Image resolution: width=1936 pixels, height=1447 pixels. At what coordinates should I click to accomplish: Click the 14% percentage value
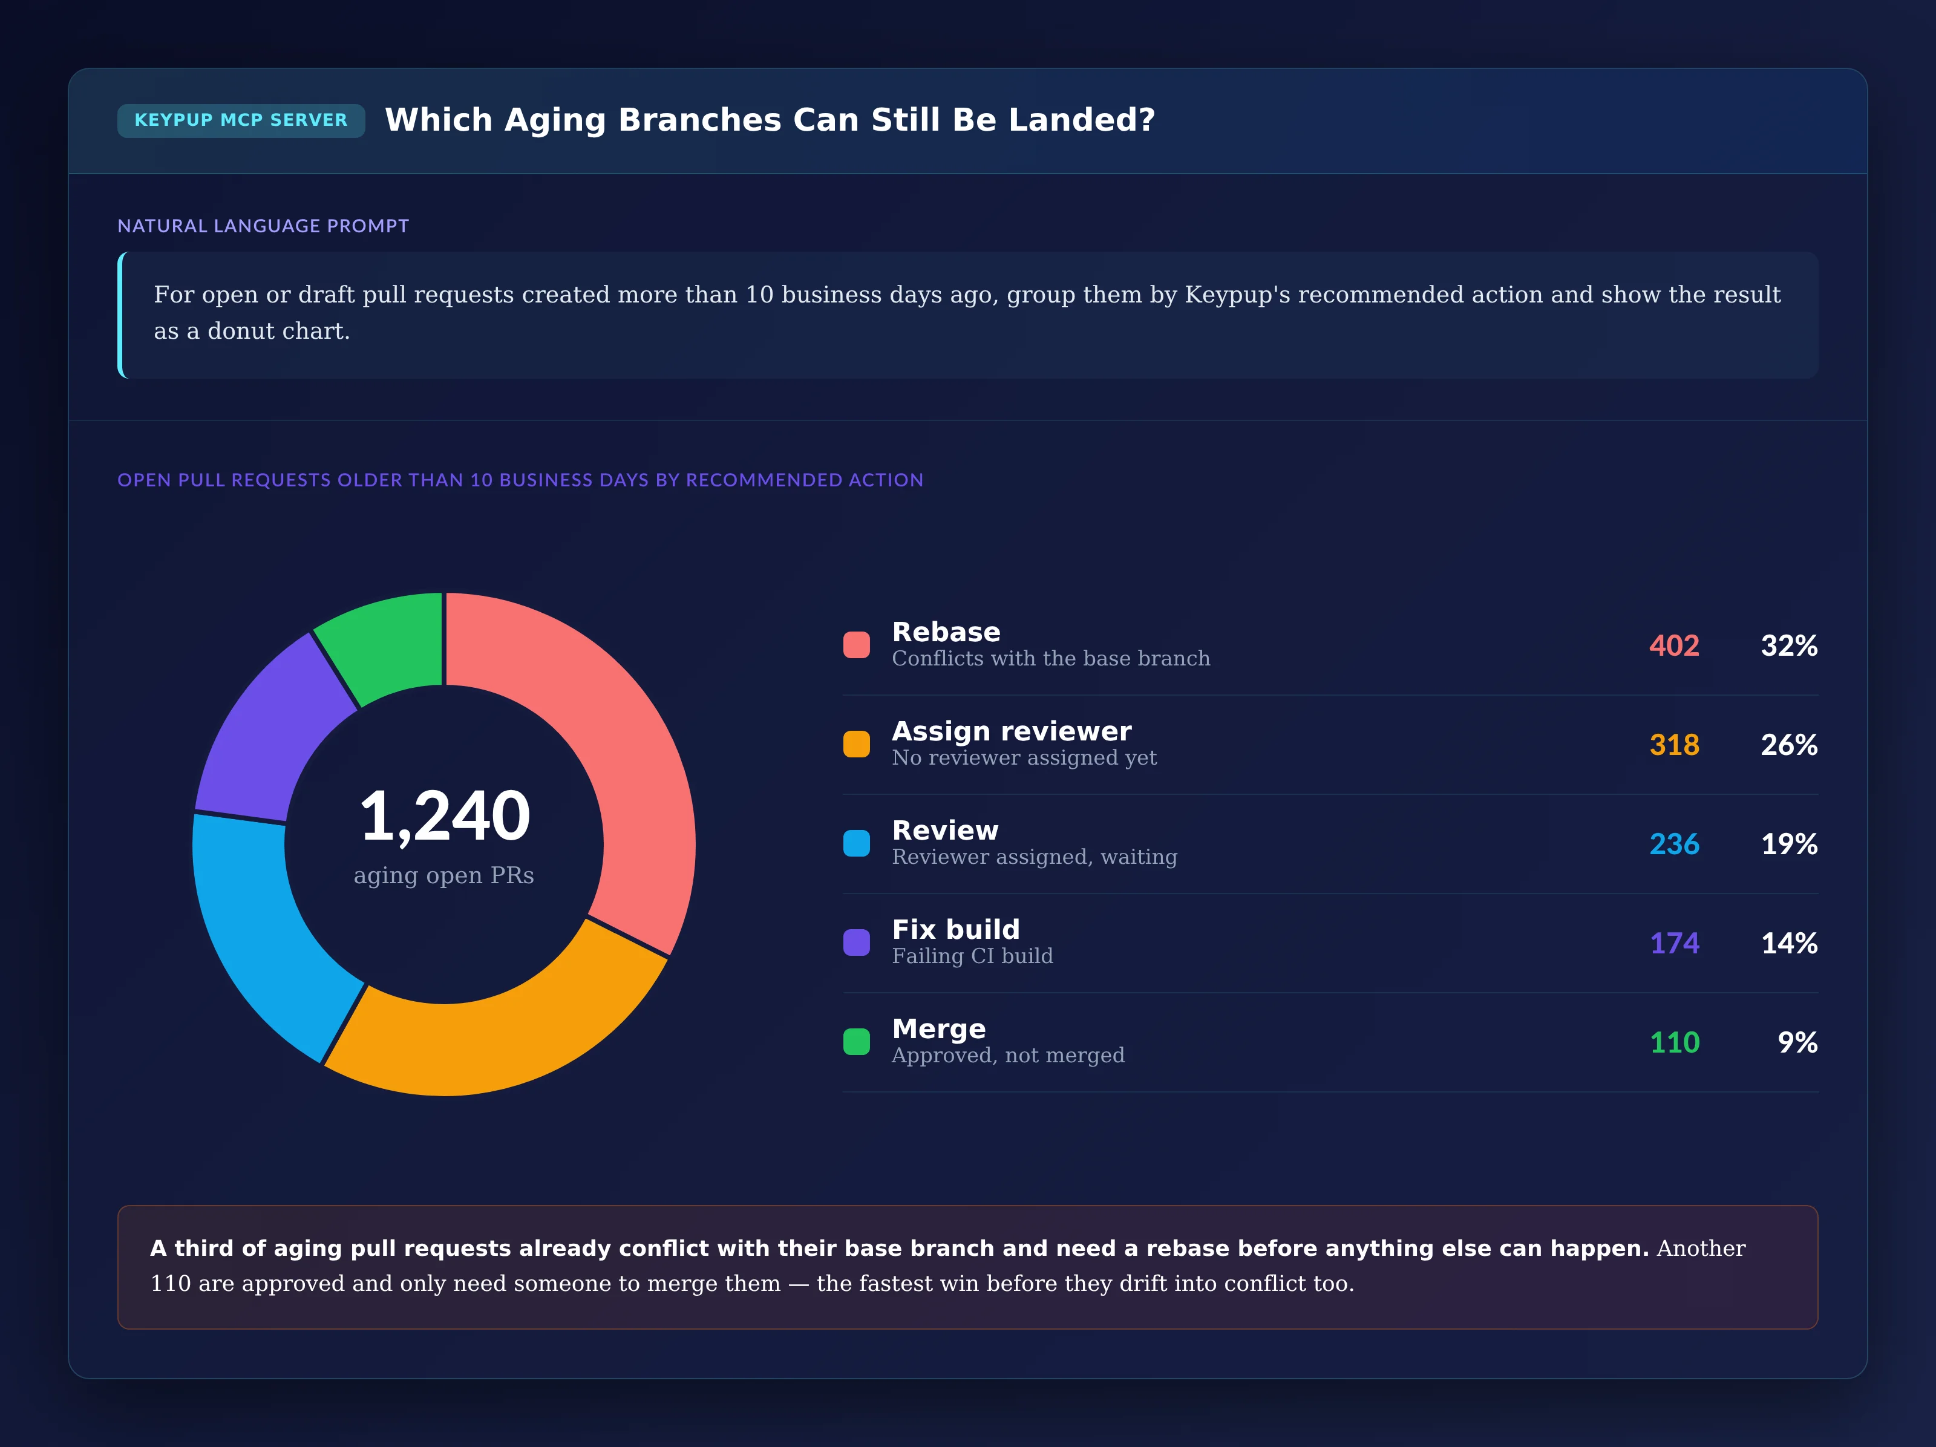[x=1789, y=942]
